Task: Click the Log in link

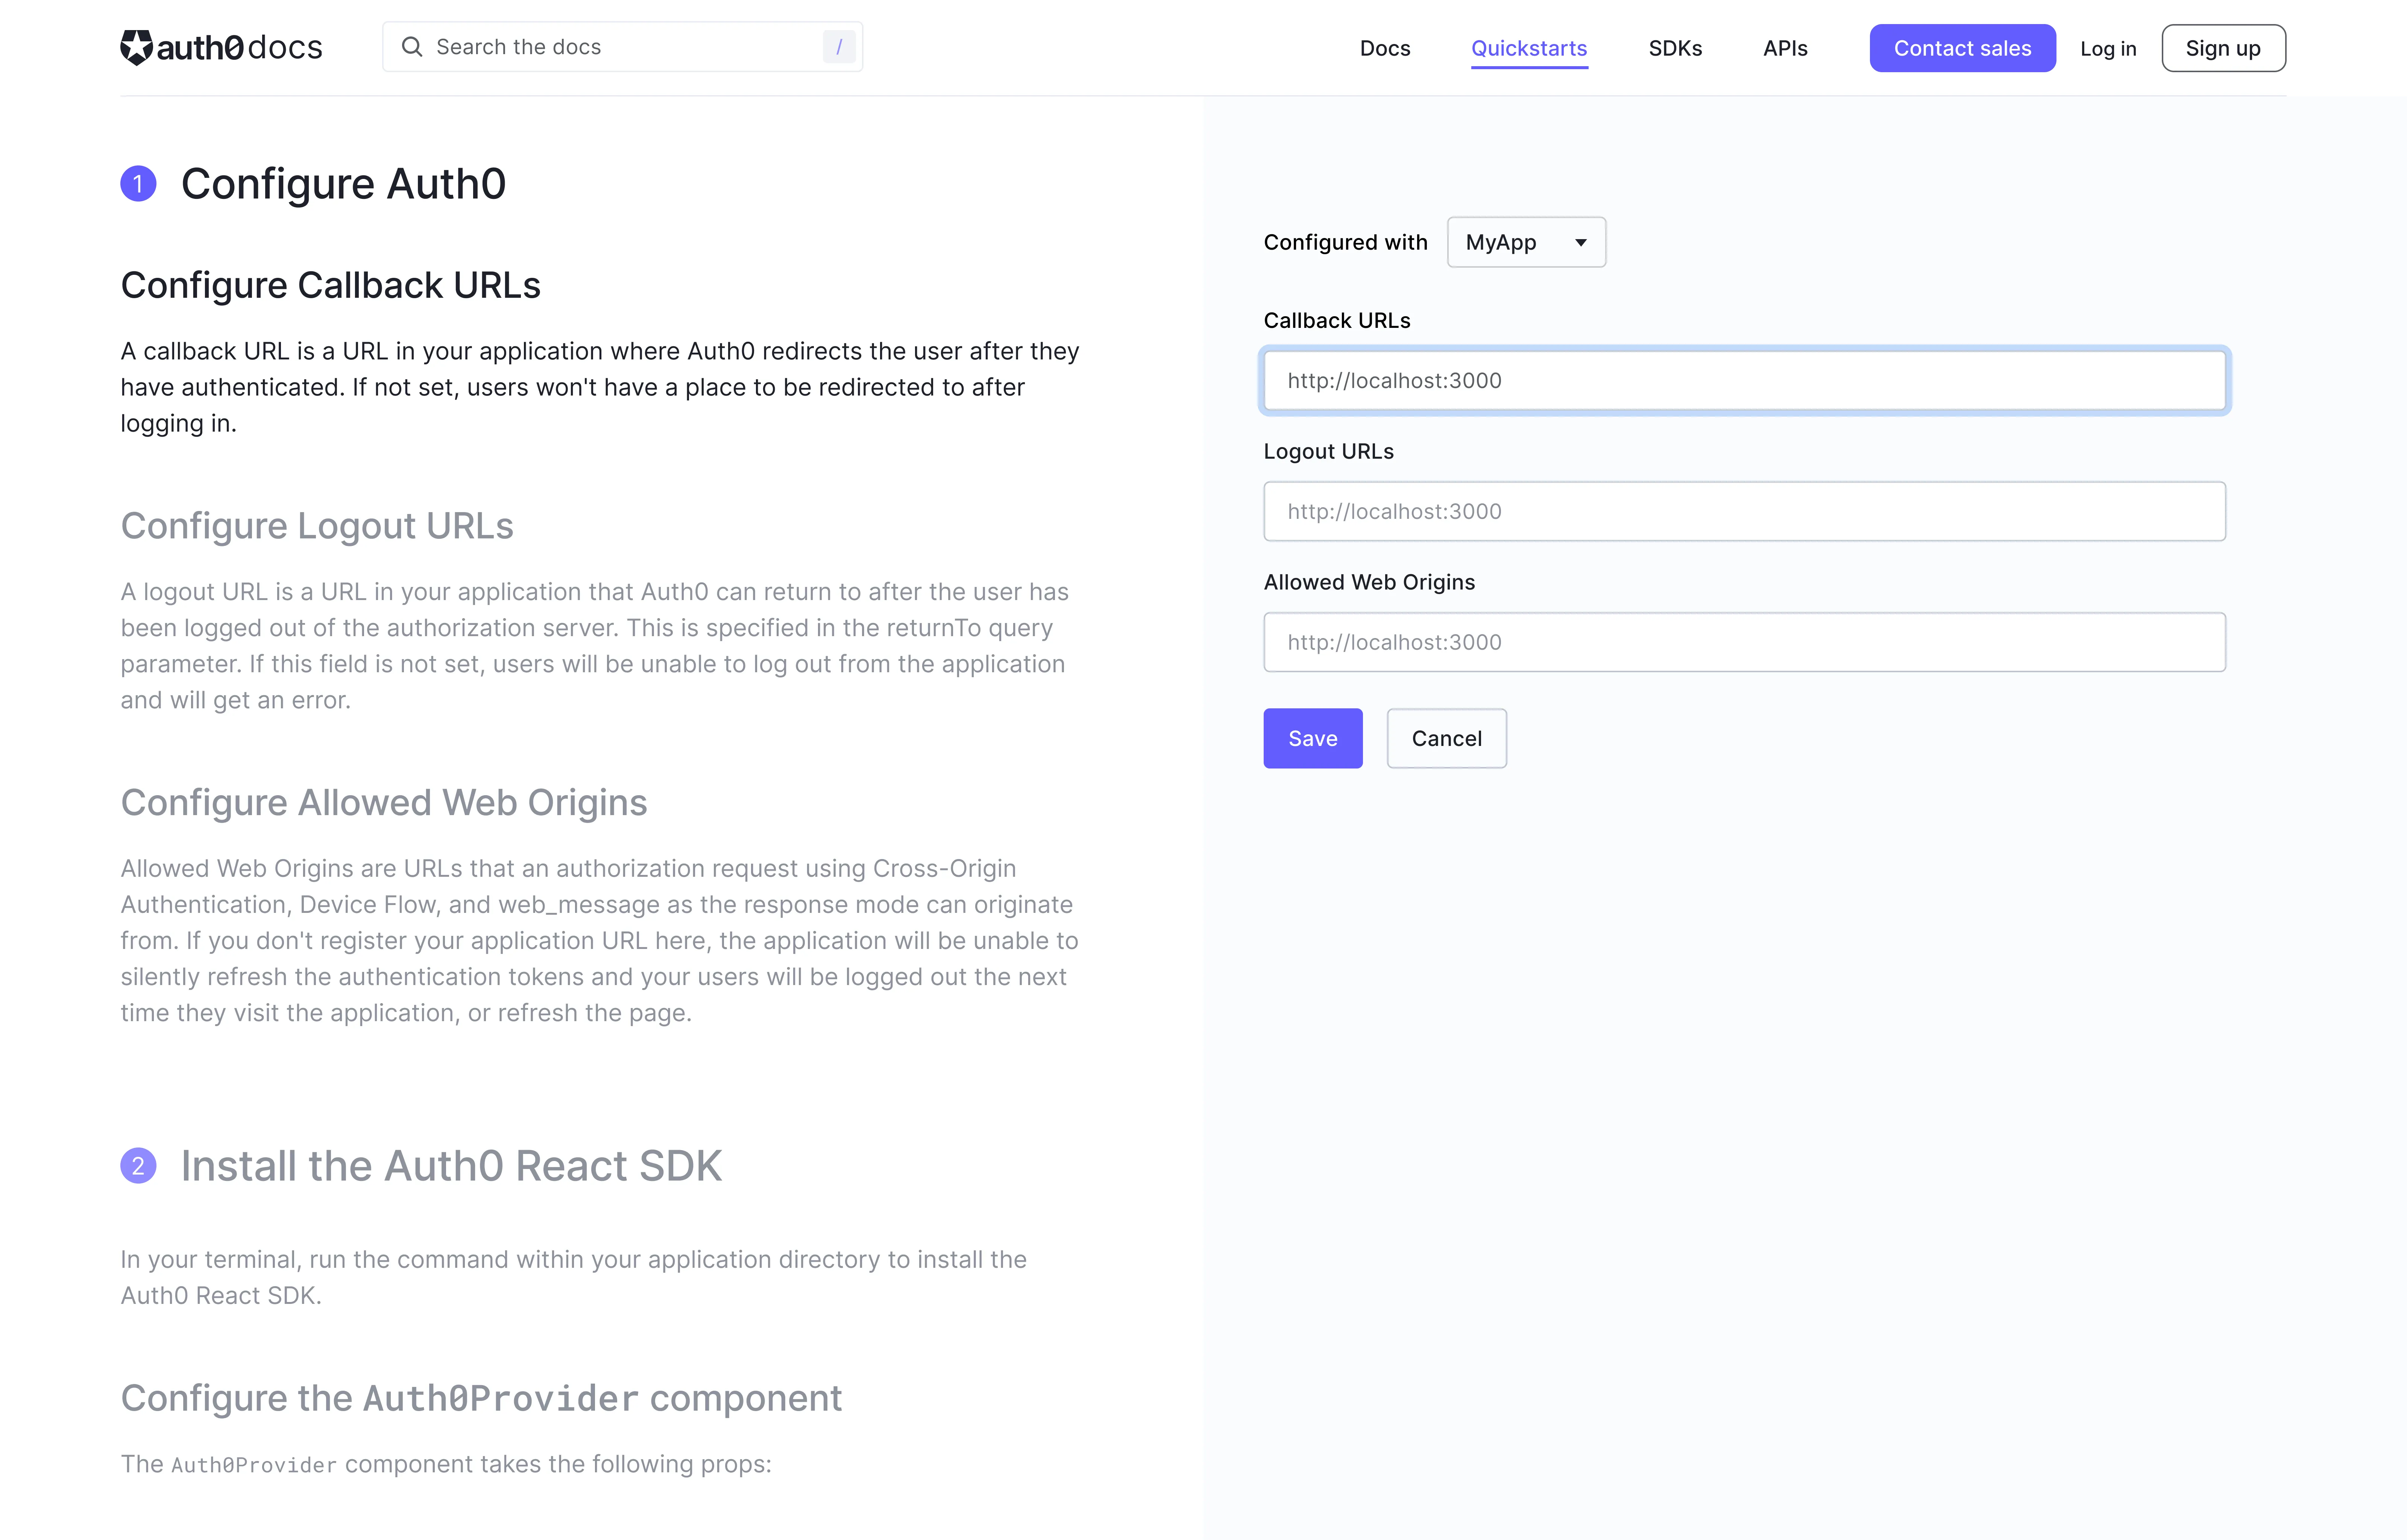Action: (2108, 48)
